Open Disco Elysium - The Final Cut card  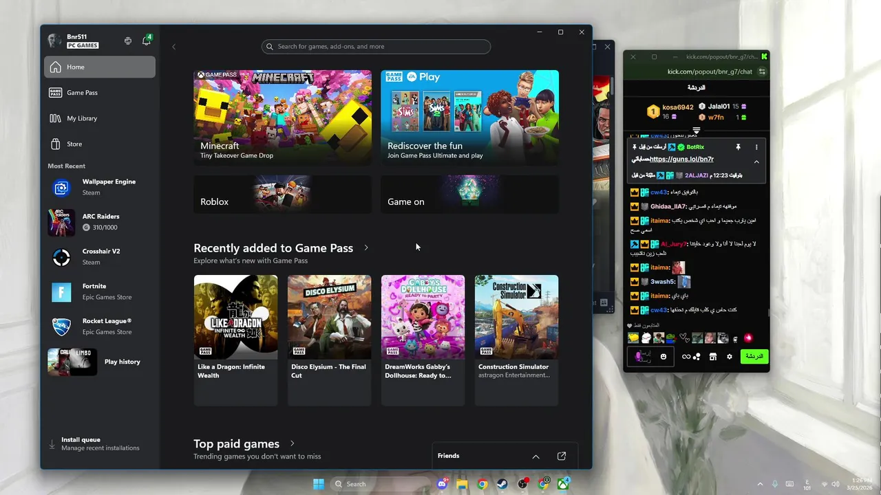coord(329,340)
